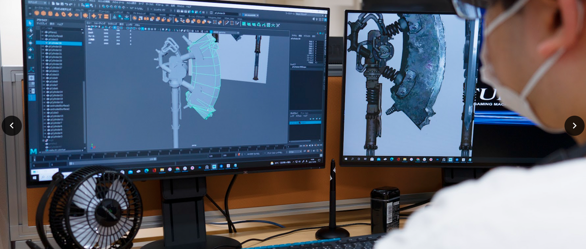The width and height of the screenshot is (586, 249).
Task: Click the pCylinder28 object name field
Action: (226, 13)
